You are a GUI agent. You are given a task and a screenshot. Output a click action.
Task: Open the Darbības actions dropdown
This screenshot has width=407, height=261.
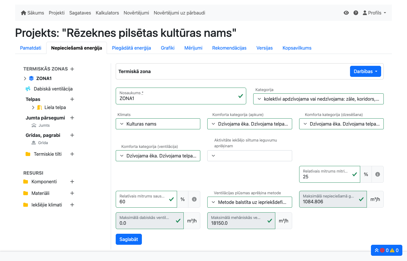point(365,71)
